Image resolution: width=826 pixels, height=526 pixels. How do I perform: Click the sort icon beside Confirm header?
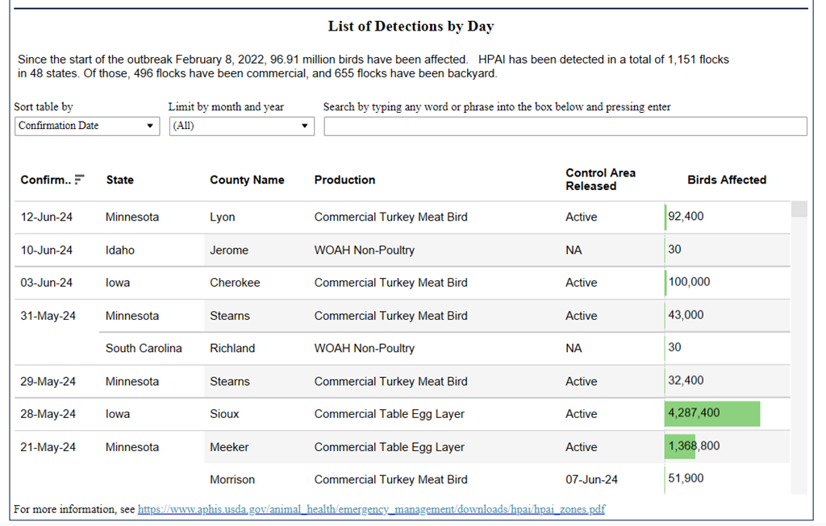(x=79, y=180)
